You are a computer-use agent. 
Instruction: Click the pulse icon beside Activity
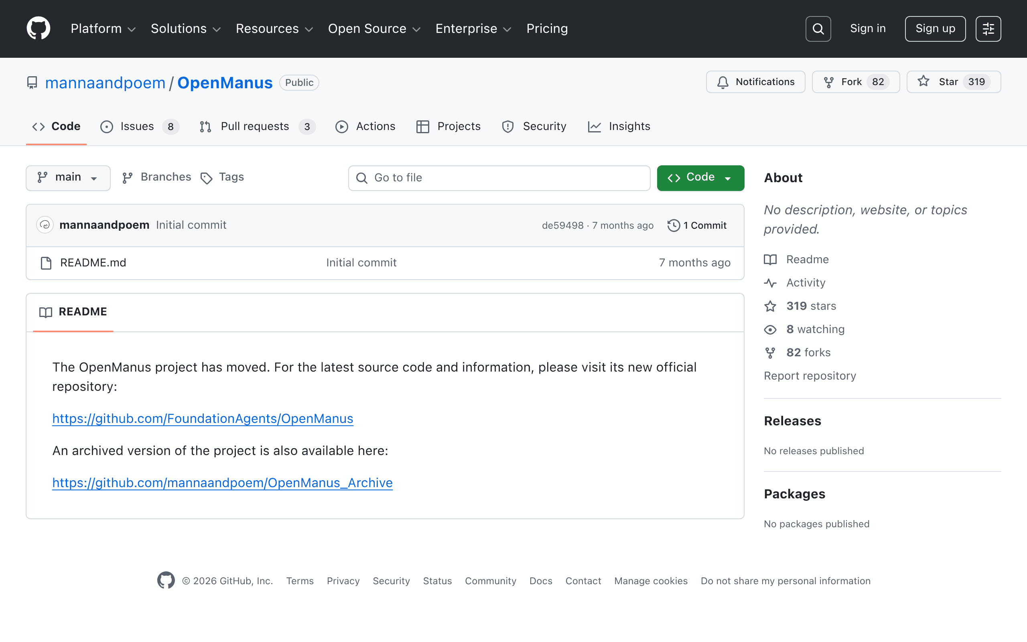770,283
